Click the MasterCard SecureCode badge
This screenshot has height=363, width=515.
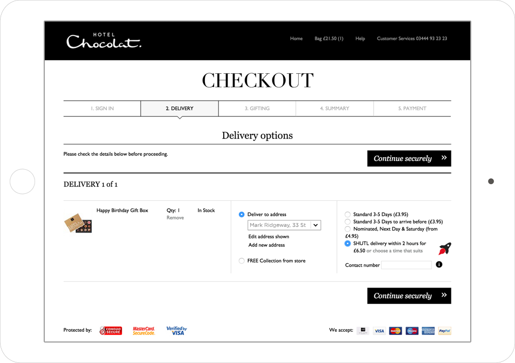tap(143, 330)
